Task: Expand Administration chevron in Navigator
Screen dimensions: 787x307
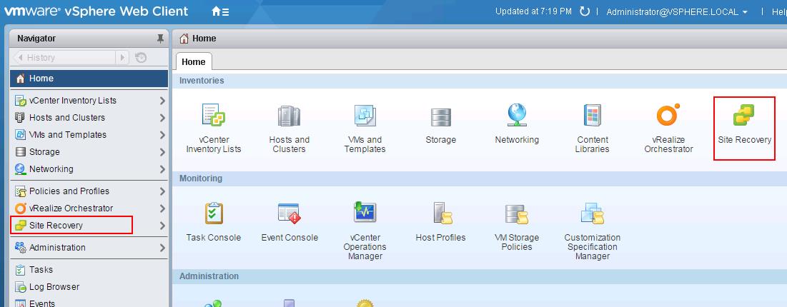Action: pyautogui.click(x=162, y=247)
